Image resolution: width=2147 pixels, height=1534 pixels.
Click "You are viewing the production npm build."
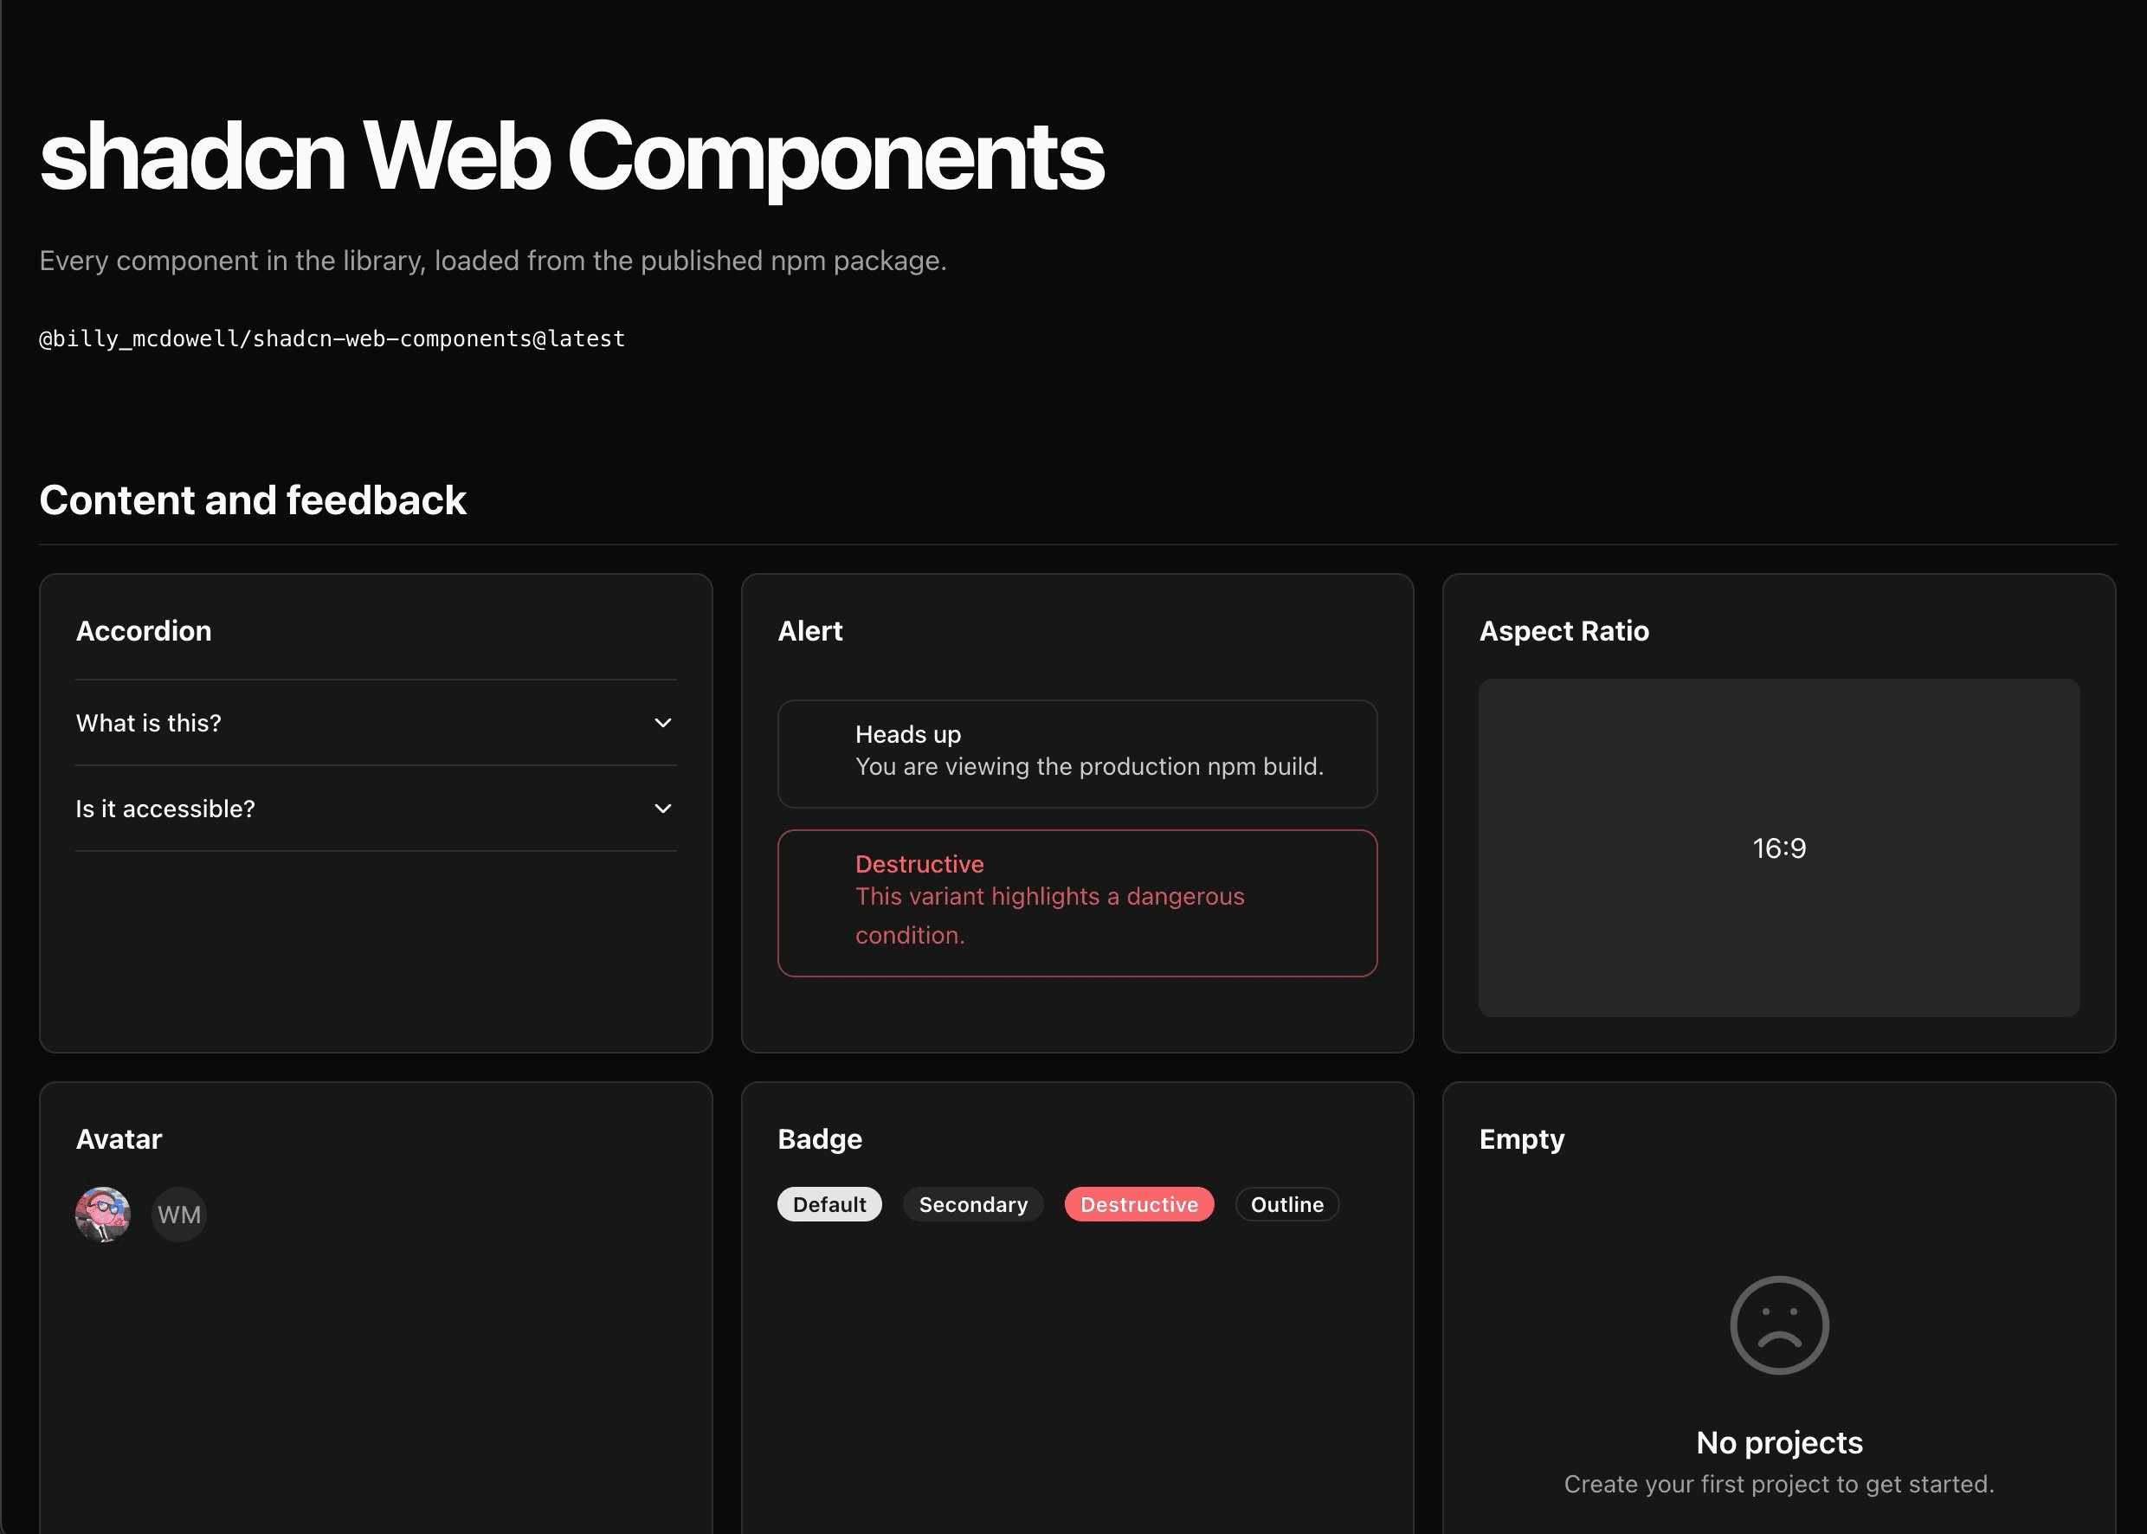pos(1089,766)
